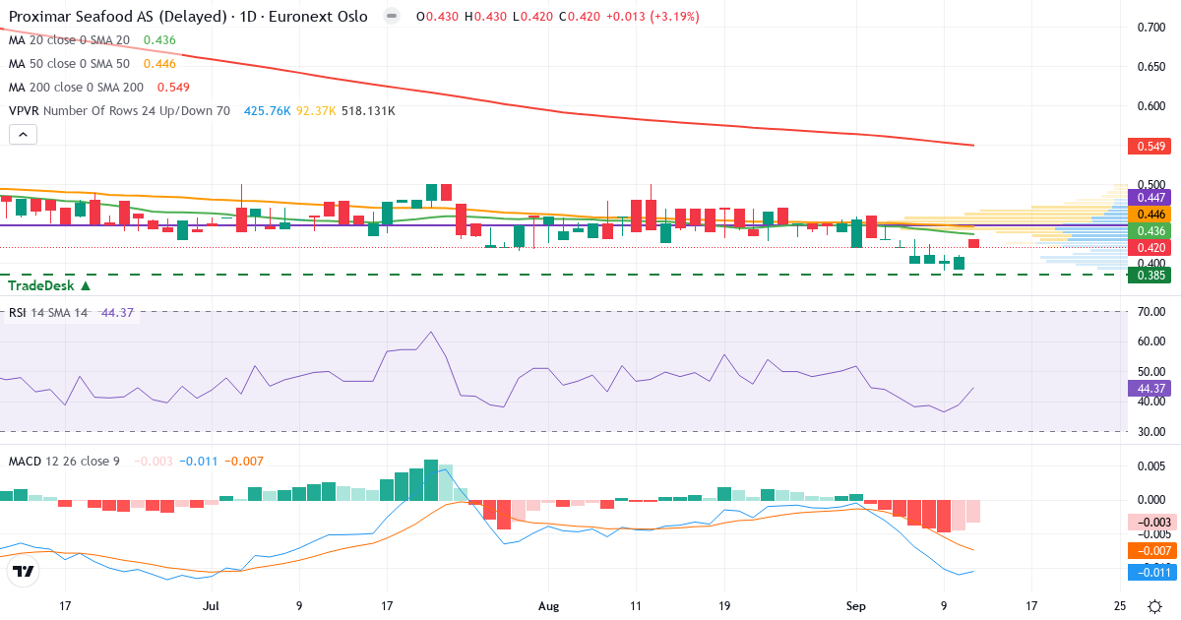Click the TradeDesk label
The height and width of the screenshot is (620, 1181).
pyautogui.click(x=49, y=285)
